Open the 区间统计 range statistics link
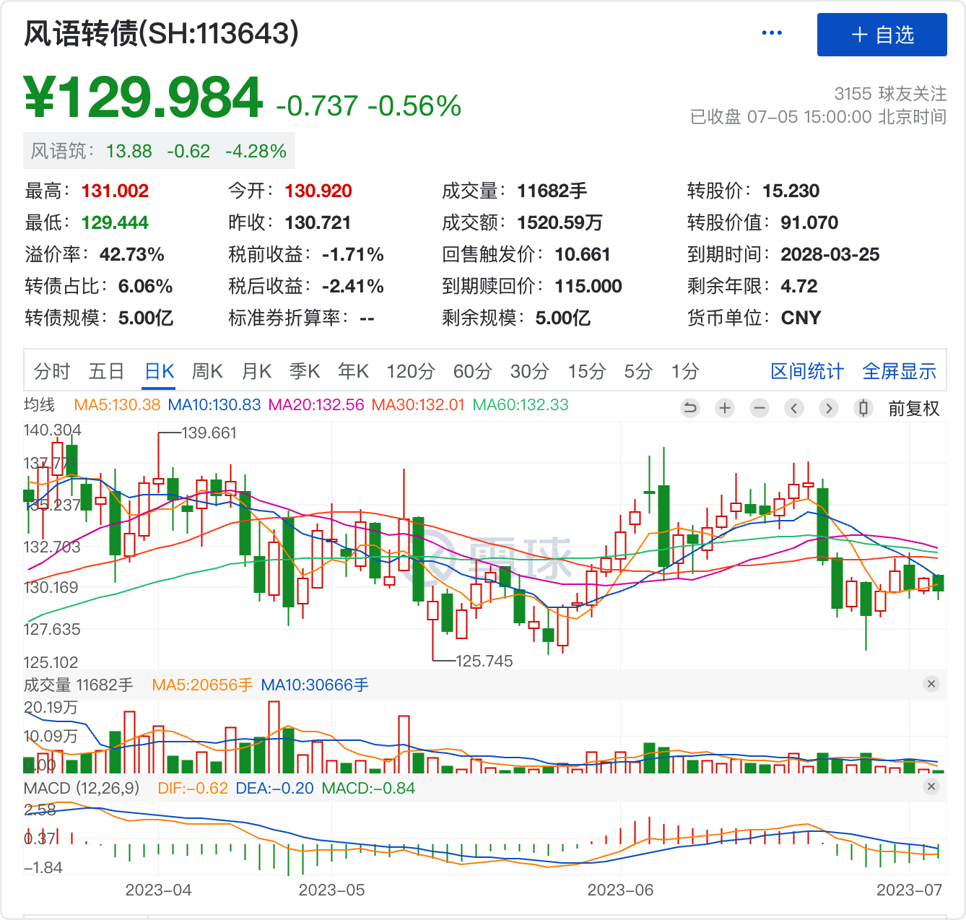 tap(807, 371)
